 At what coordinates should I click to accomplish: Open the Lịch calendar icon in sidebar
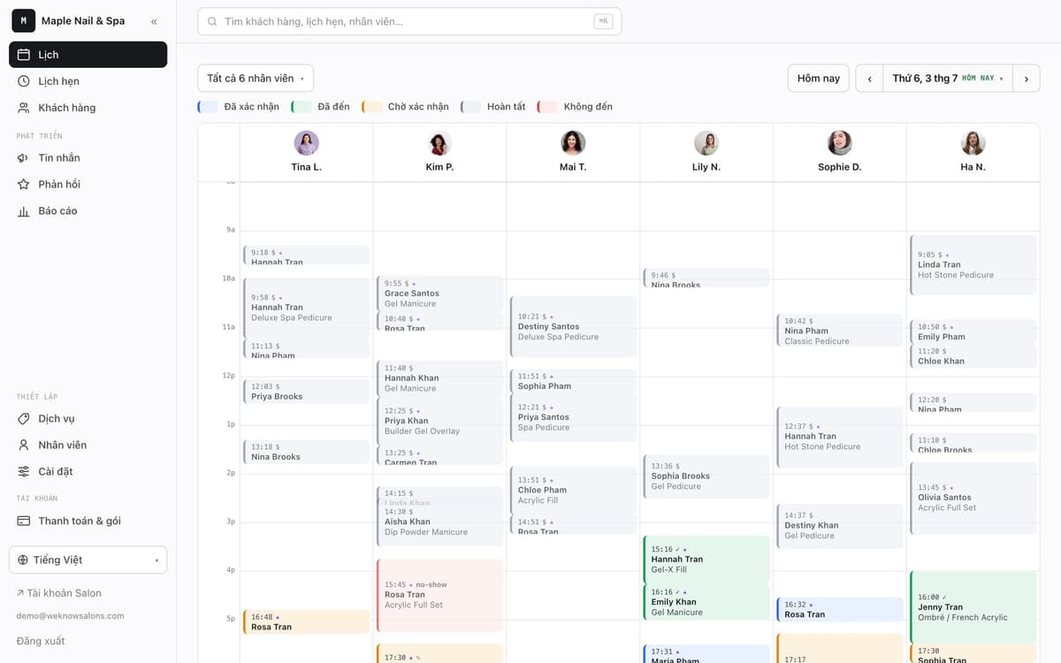pyautogui.click(x=24, y=55)
